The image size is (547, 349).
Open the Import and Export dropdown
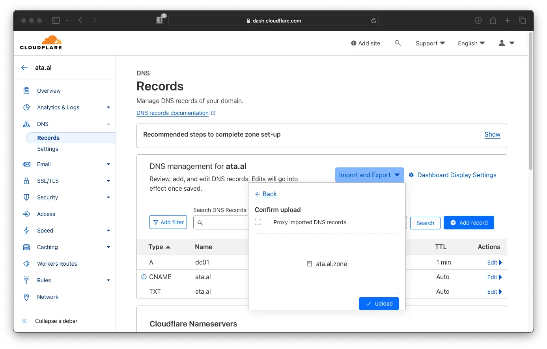point(370,175)
